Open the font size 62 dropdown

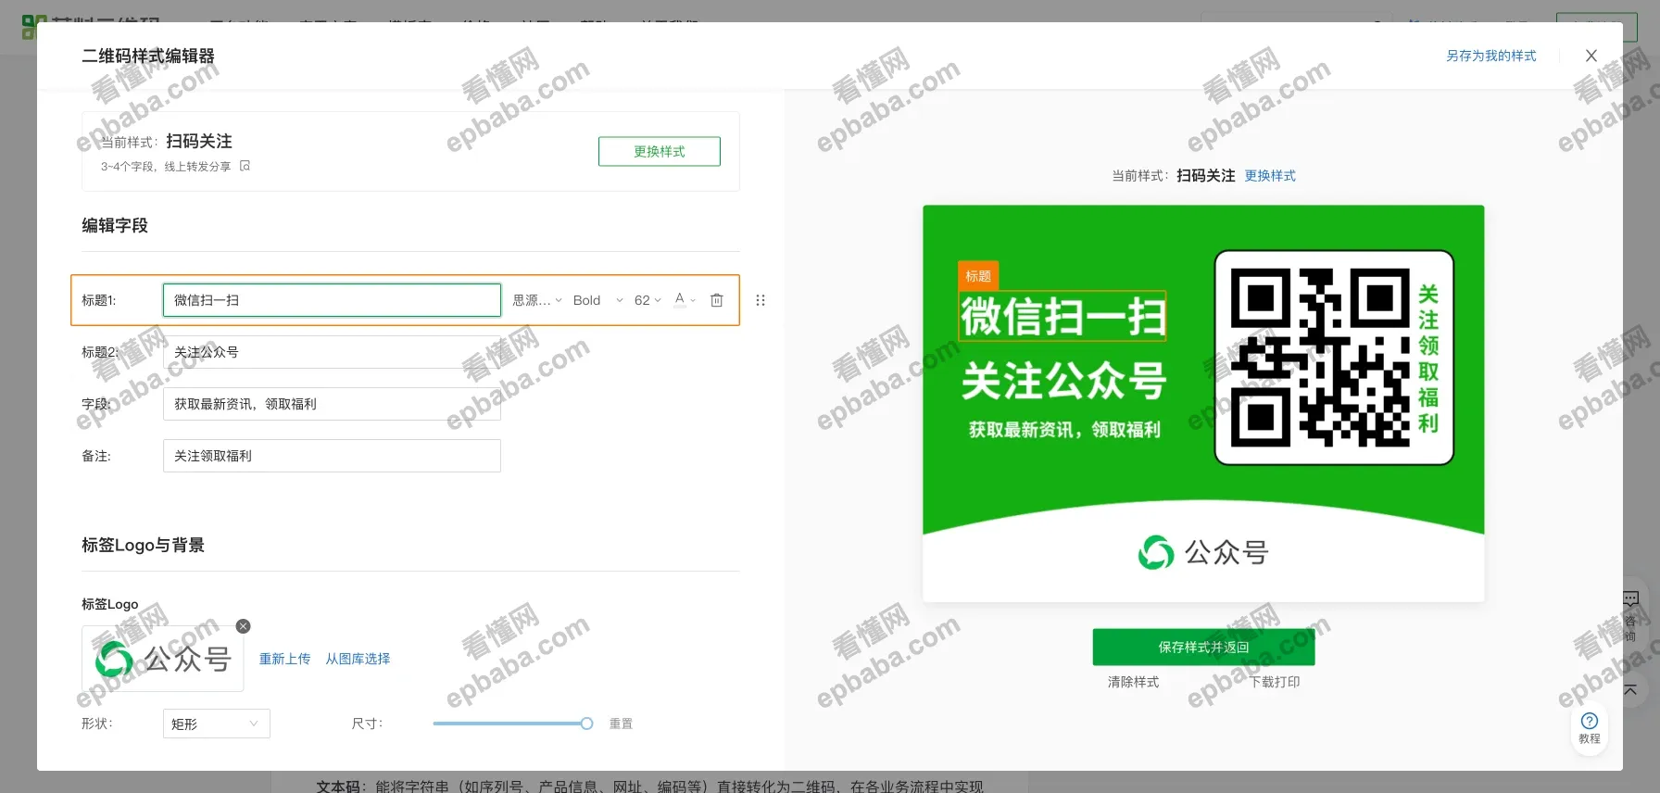click(x=648, y=300)
